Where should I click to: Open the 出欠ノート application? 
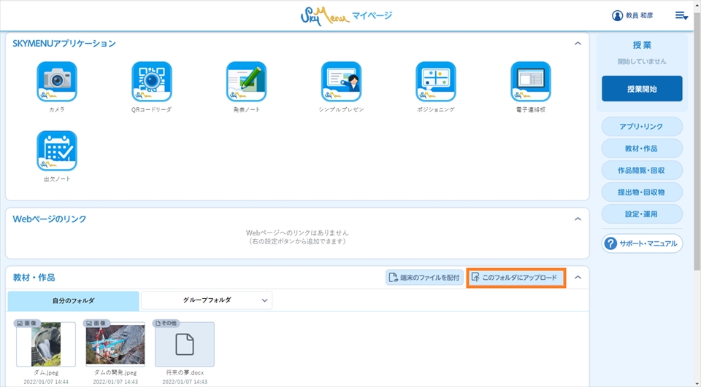[x=57, y=151]
